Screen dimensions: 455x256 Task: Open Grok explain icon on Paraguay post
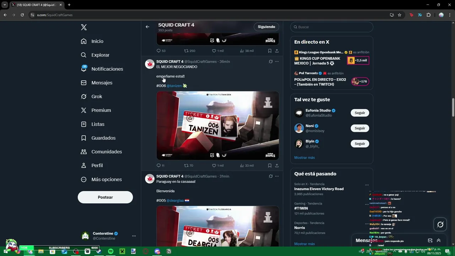click(271, 176)
